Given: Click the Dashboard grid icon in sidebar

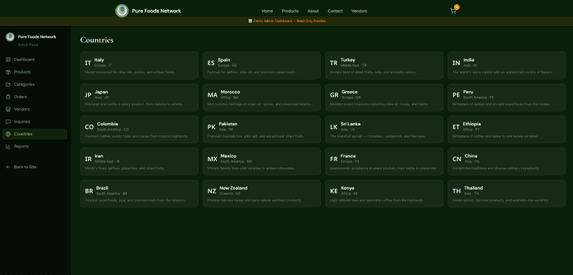Looking at the screenshot, I should pos(8,59).
